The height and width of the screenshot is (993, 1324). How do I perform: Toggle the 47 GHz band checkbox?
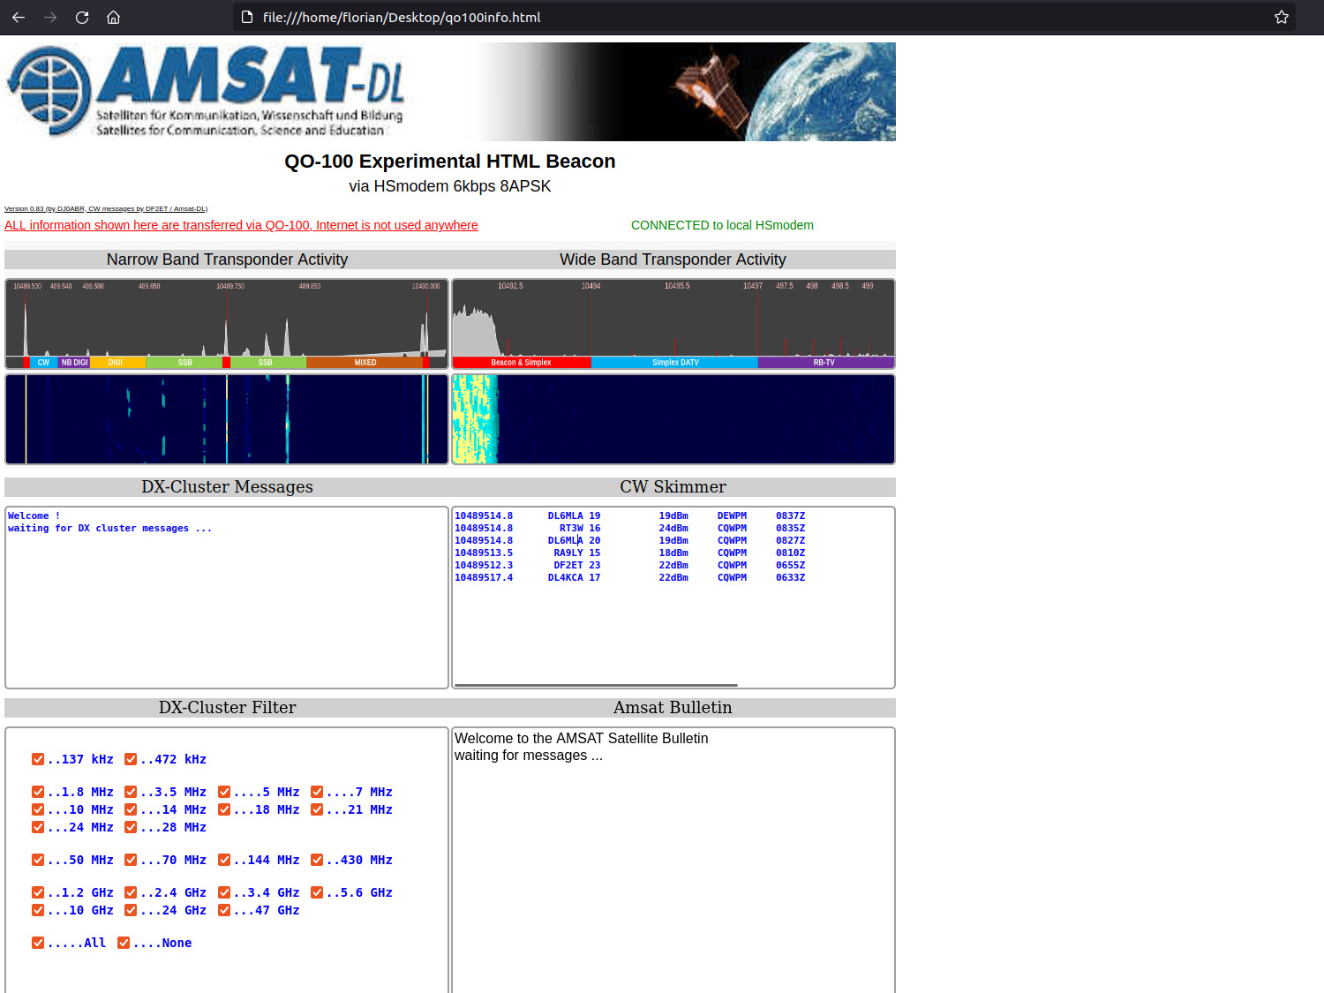(224, 910)
